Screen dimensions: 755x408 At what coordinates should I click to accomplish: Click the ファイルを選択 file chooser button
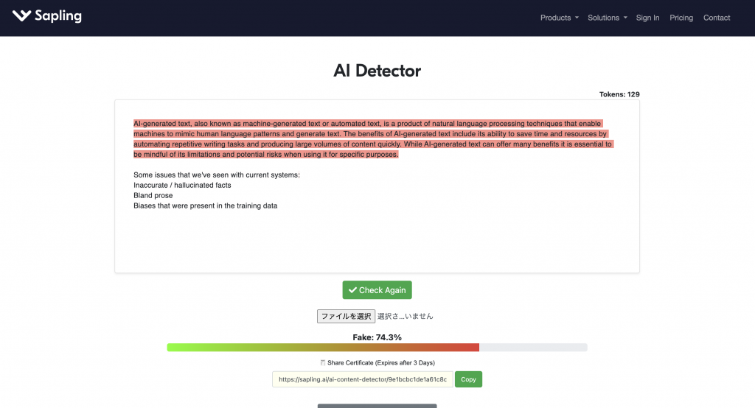[346, 316]
